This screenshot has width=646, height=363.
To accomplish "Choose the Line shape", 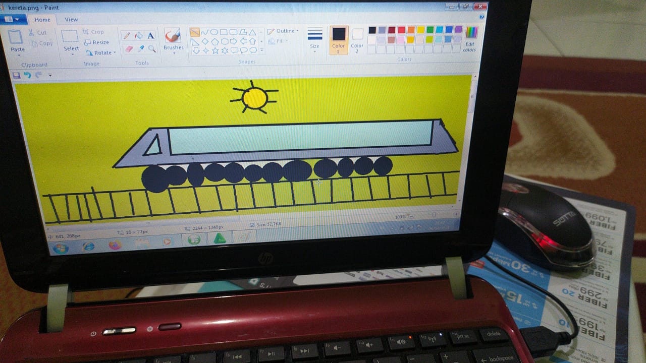I will coord(194,32).
